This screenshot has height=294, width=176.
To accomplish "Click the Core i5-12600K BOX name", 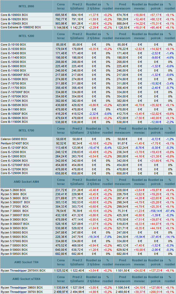I will coord(14,161).
